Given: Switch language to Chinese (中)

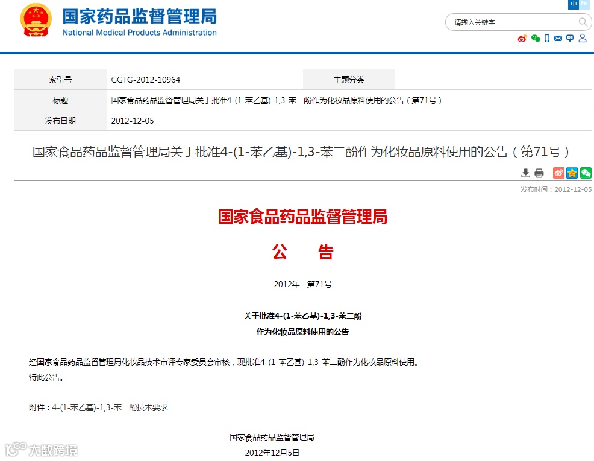Looking at the screenshot, I should click(574, 4).
